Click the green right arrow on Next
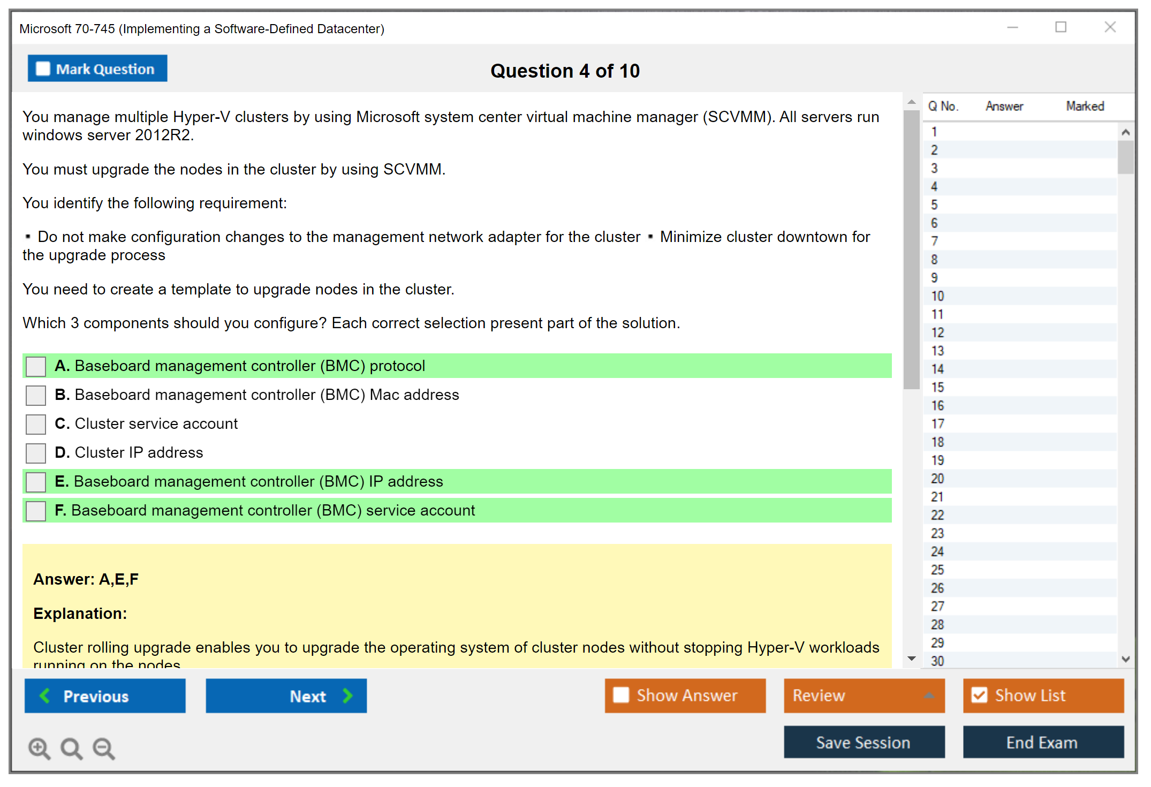Screen dimensions: 1151x787 point(348,696)
